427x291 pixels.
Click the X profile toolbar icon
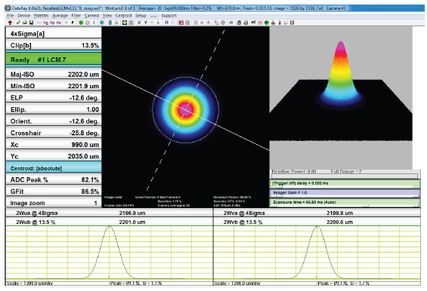coord(139,23)
